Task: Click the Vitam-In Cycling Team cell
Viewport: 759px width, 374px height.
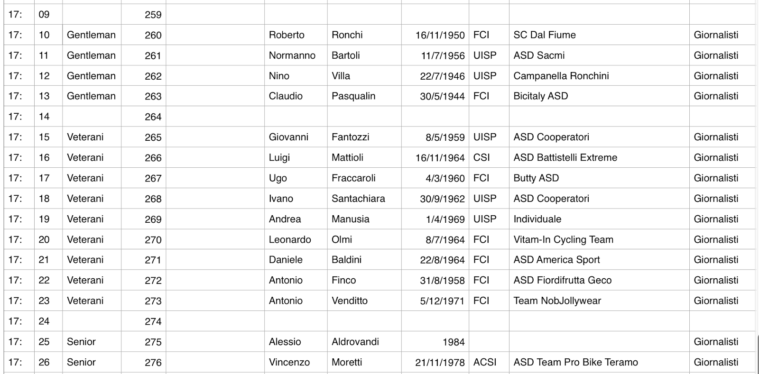Action: (599, 239)
